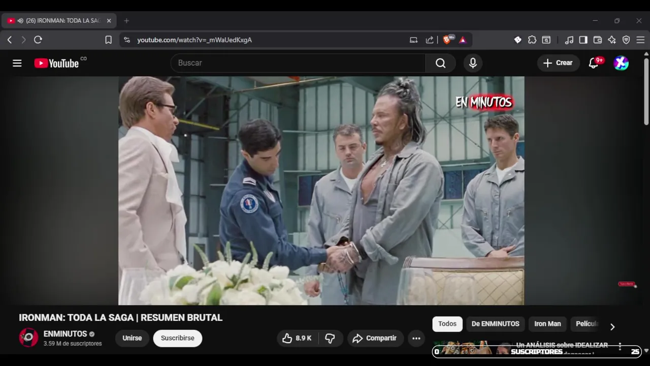Click the video title IRONMAN: TODA LA SAGA
The height and width of the screenshot is (366, 650).
coord(121,318)
